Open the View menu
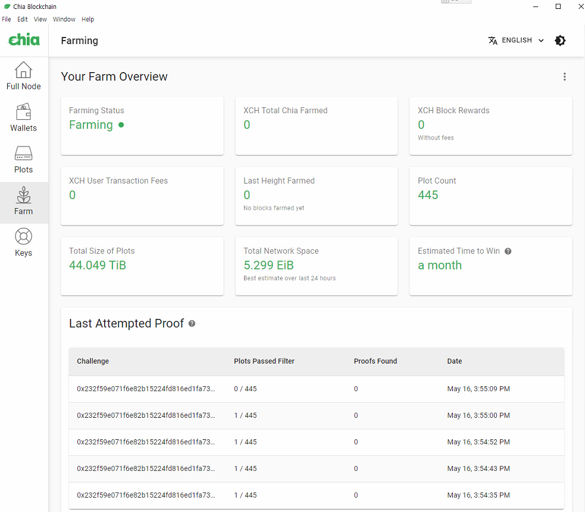Image resolution: width=585 pixels, height=512 pixels. coord(40,19)
